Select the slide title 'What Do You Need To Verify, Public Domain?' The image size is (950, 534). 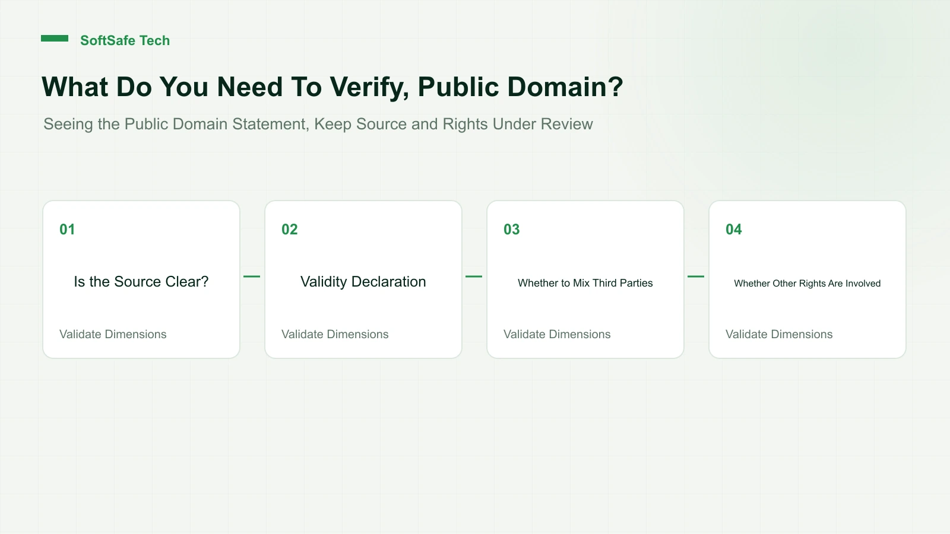[x=332, y=87]
